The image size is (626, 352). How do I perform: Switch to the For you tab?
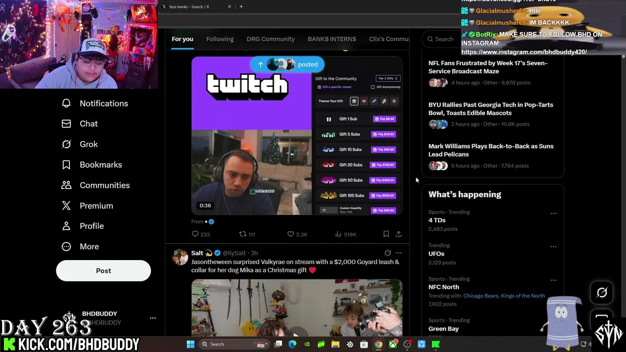click(182, 39)
